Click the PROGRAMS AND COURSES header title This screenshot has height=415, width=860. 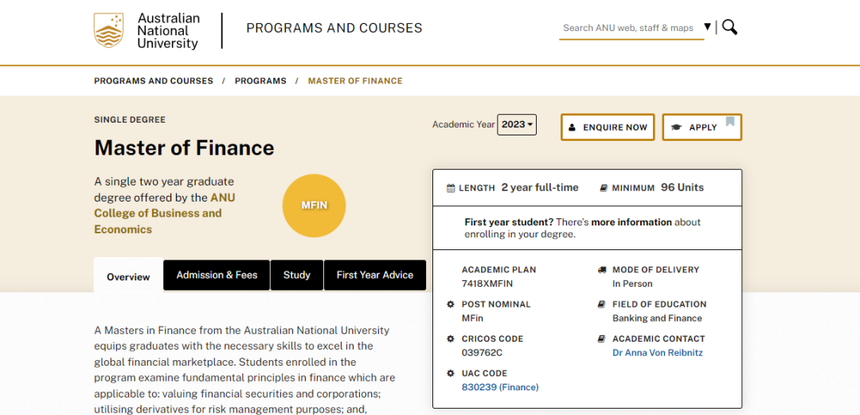click(x=334, y=28)
